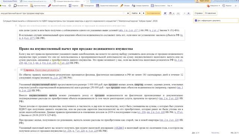Bookmark the paragraph with star icon
Image resolution: width=239 pixels, height=134 pixels.
15,70
